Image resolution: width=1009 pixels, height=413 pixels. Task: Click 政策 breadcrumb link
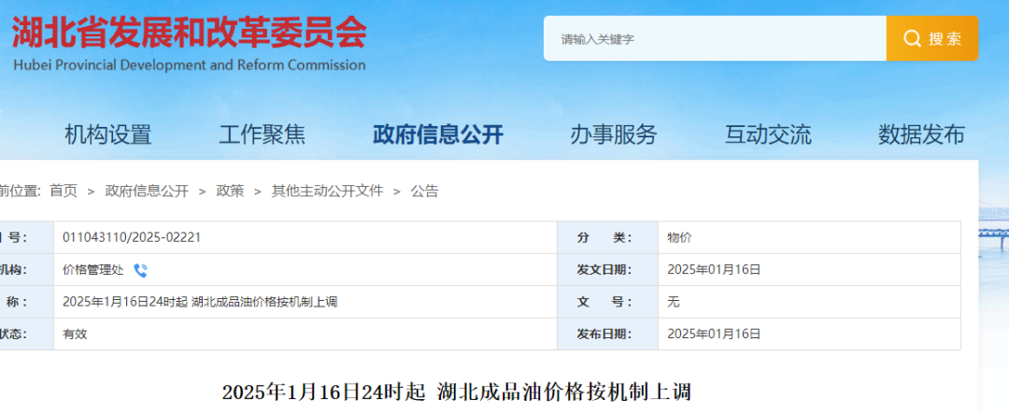coord(231,191)
